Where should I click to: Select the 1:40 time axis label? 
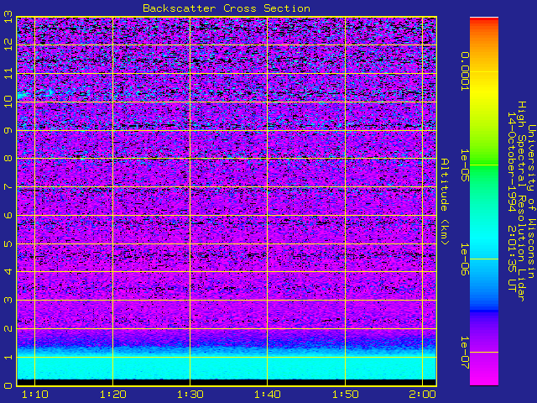coord(268,395)
